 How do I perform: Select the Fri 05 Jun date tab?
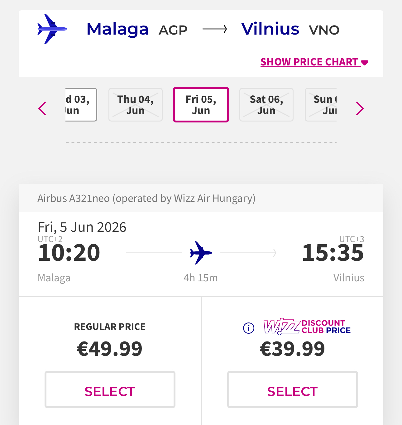tap(201, 105)
